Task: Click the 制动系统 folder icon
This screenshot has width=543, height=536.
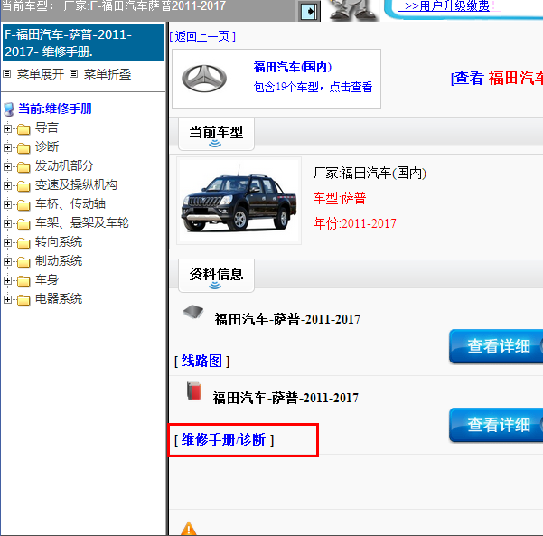Action: (23, 262)
